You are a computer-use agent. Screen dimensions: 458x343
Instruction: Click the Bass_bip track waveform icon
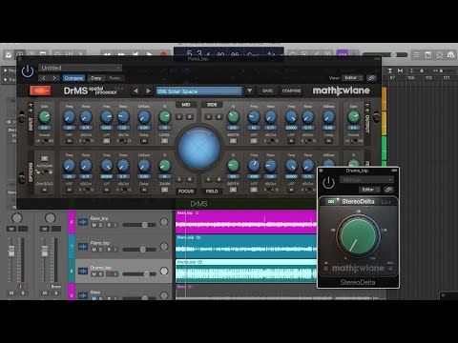[x=83, y=222]
